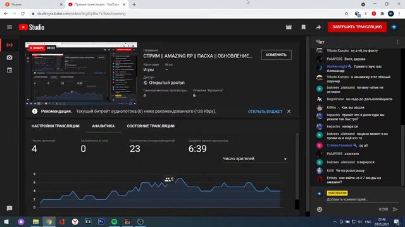Select the Аналитика tab
Image resolution: width=405 pixels, height=227 pixels.
pos(103,126)
